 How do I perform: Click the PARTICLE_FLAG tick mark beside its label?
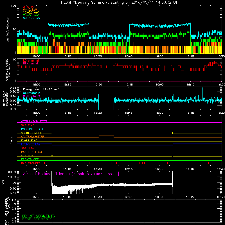click(x=47, y=152)
